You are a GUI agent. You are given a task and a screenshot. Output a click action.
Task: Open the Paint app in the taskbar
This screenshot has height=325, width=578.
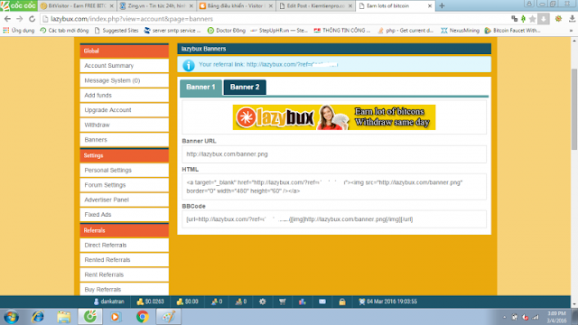coord(169,317)
